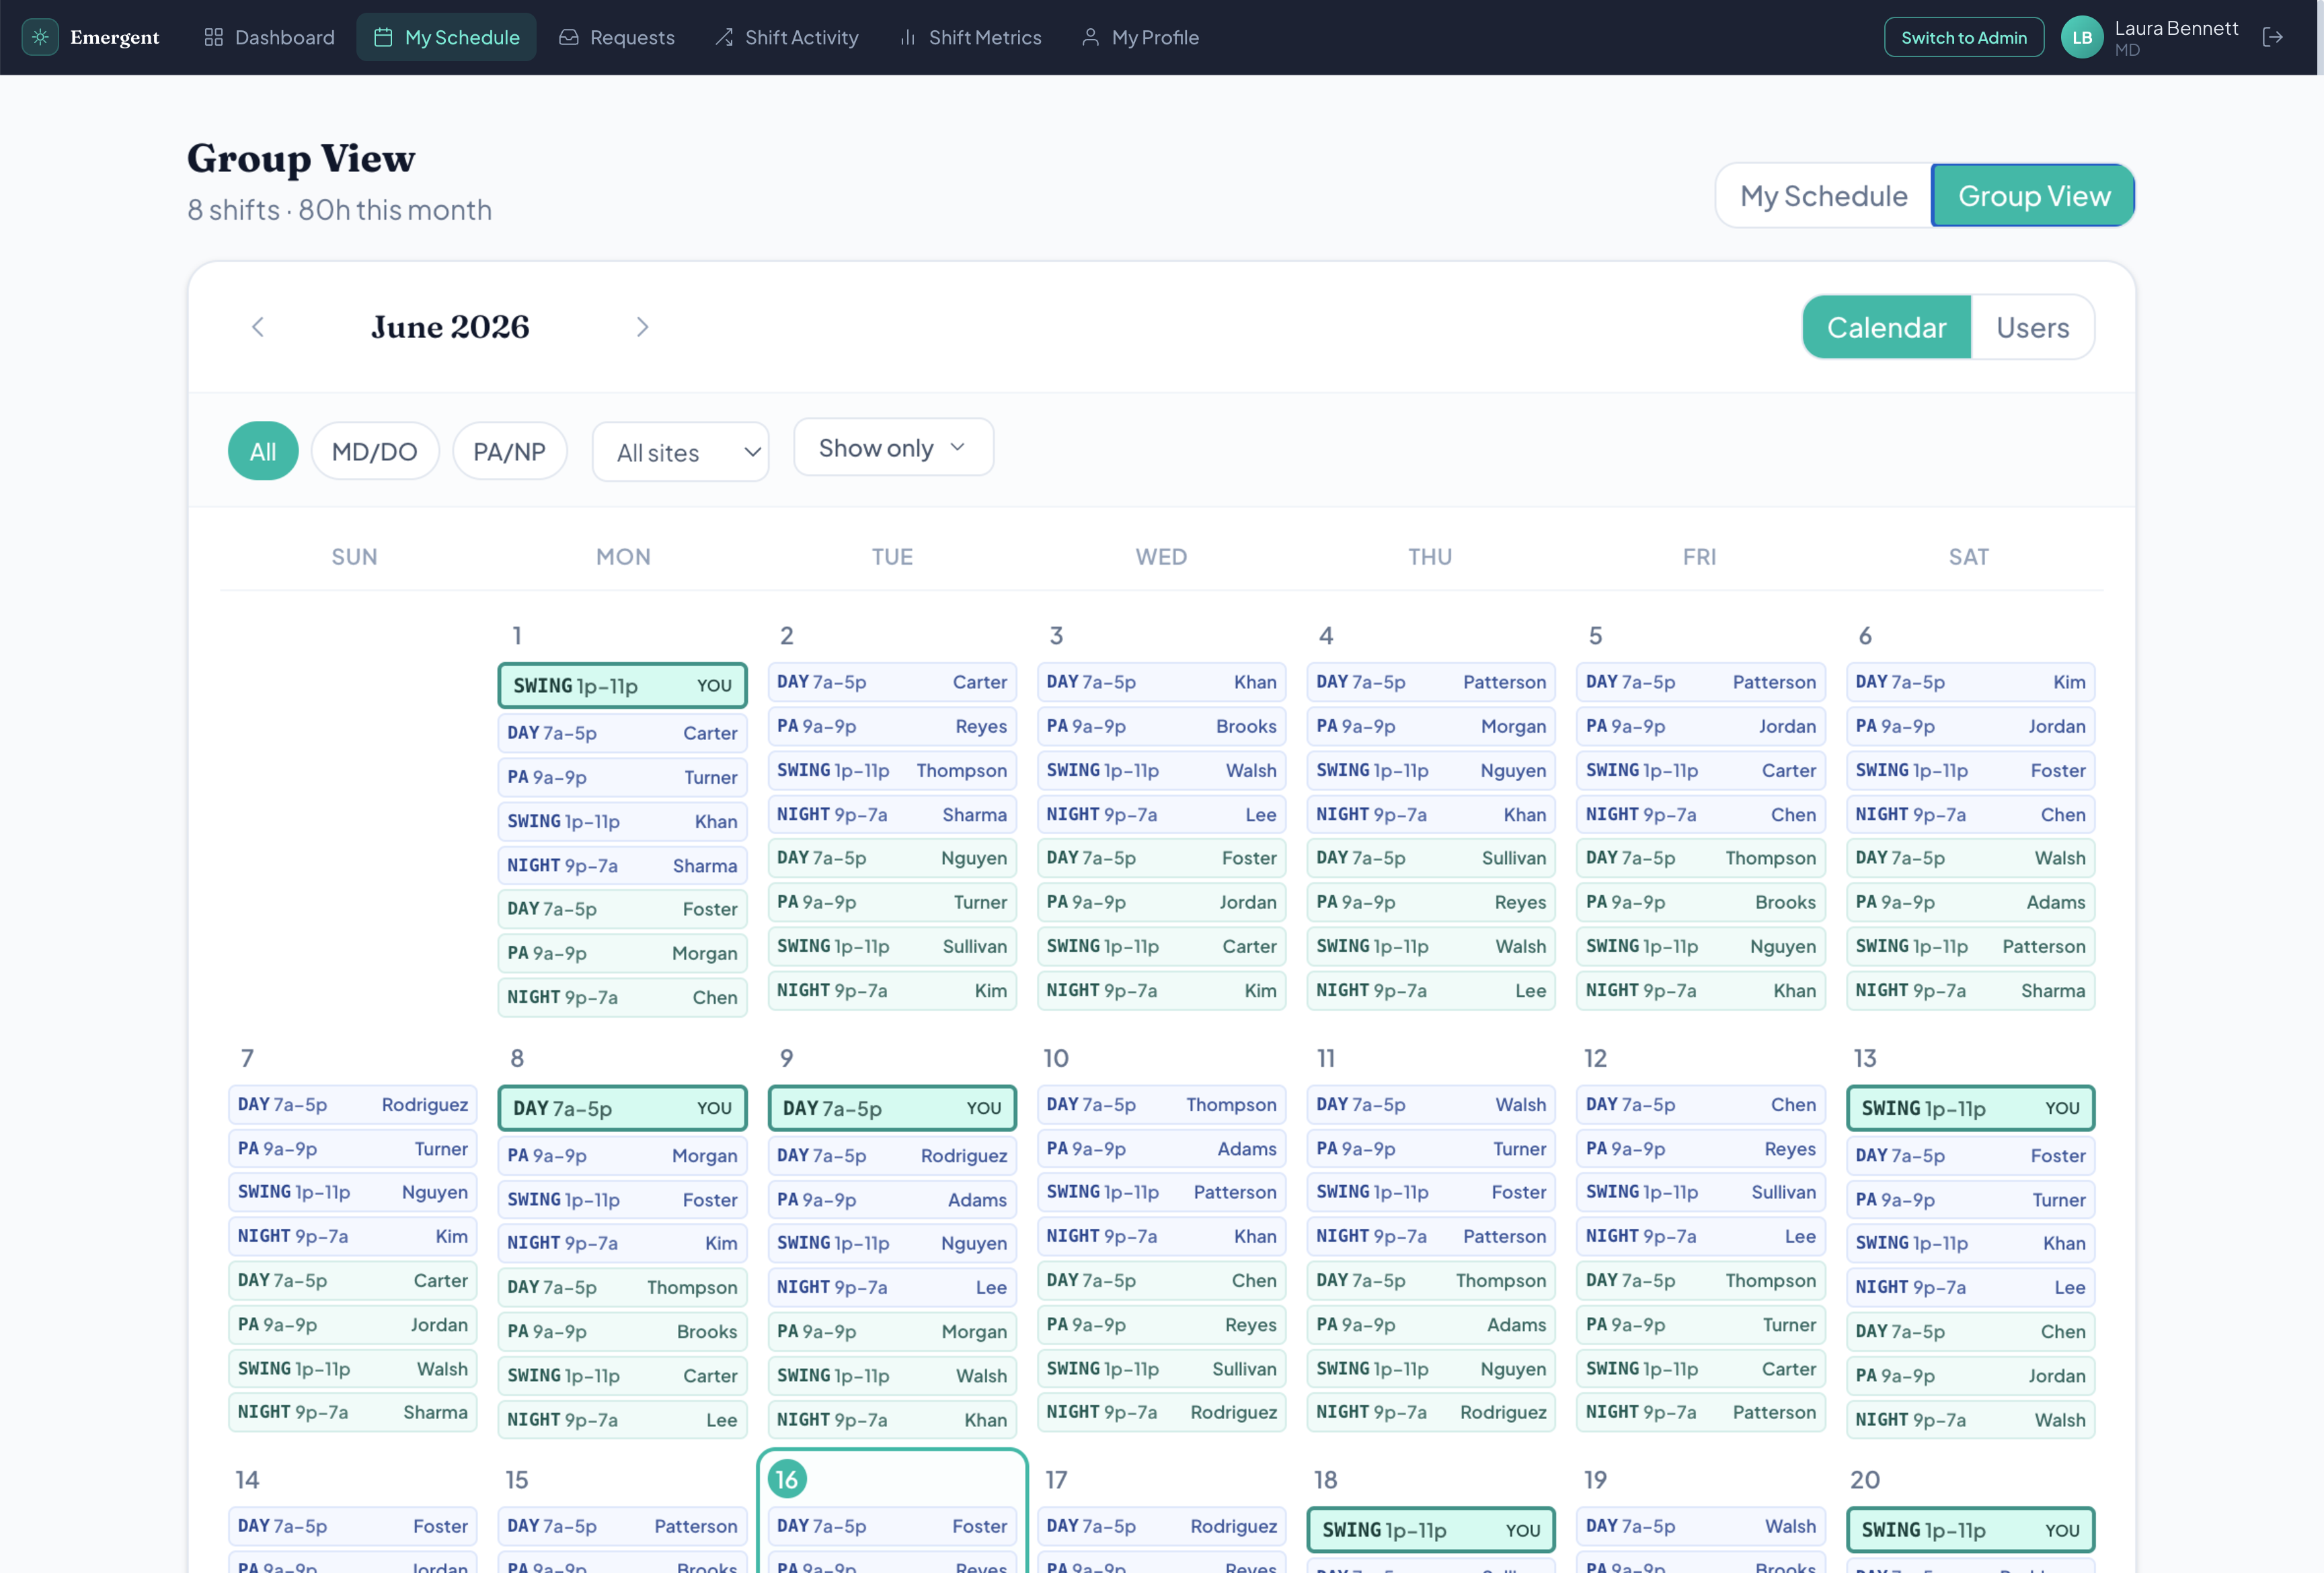Open the All sites dropdown
Viewport: 2324px width, 1573px height.
pyautogui.click(x=681, y=452)
